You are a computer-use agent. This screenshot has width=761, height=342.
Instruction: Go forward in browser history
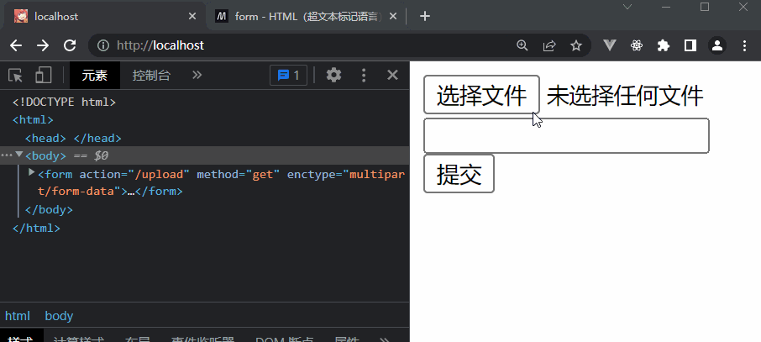tap(43, 45)
